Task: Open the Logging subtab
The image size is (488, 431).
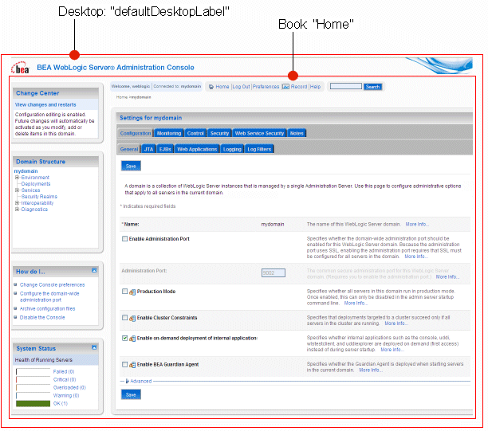Action: tap(232, 149)
